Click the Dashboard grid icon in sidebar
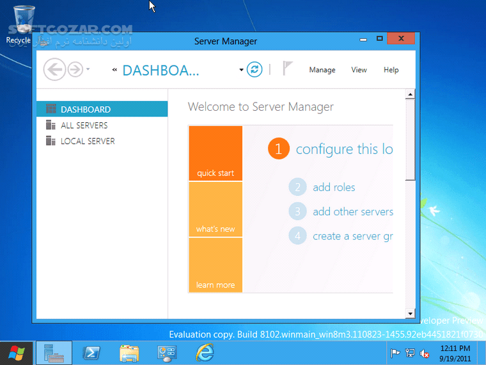Viewport: 486px width, 365px height. (51, 109)
